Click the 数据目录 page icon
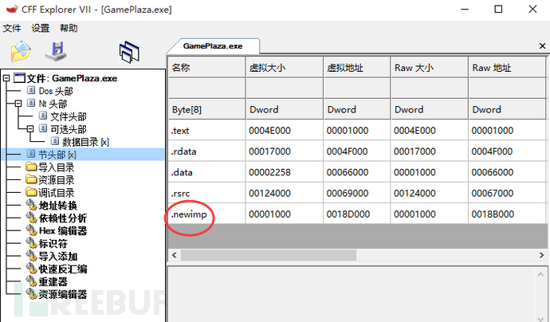Screen dimensions: 550x322 (55, 141)
